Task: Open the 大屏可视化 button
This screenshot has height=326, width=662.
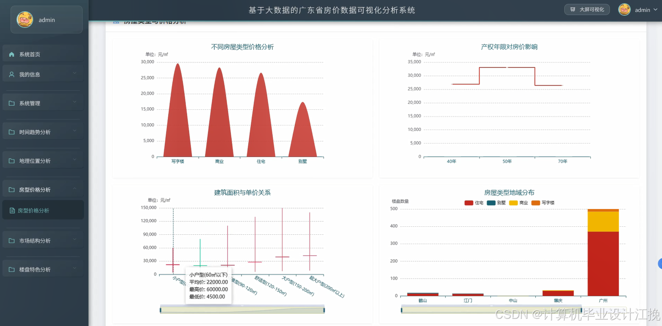Action: tap(587, 9)
